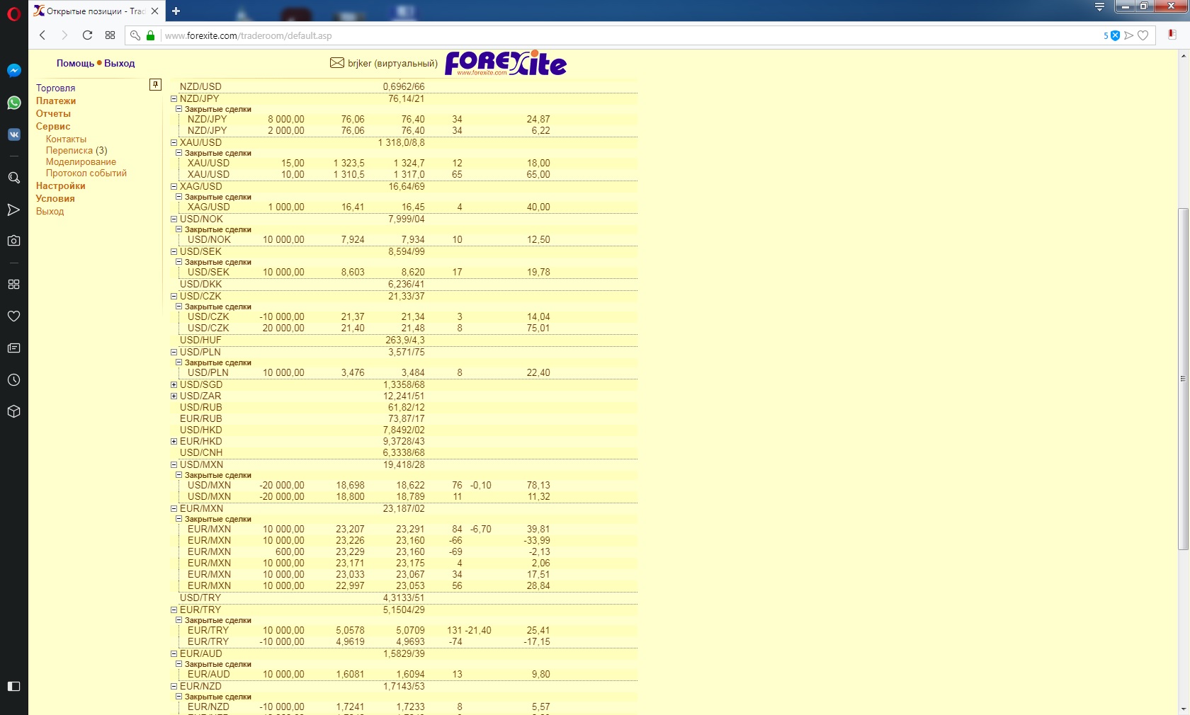Open snapshot camera sidebar icon
1190x715 pixels.
click(x=13, y=241)
